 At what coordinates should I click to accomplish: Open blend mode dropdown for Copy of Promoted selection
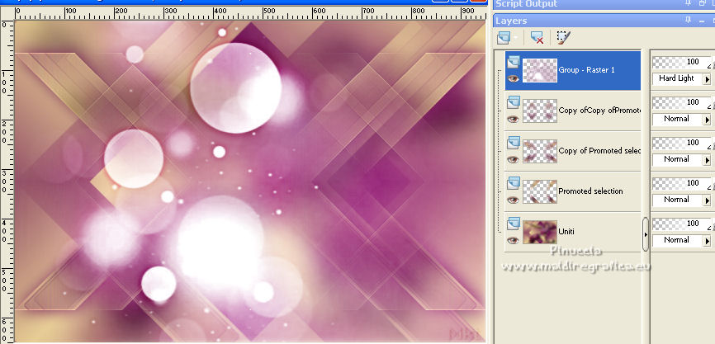[708, 160]
